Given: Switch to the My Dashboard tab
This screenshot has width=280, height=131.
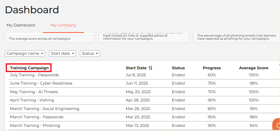Looking at the screenshot, I should [x=21, y=25].
